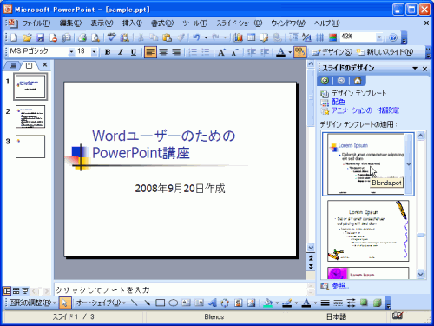Open Animation Schemes link in task pane
The image size is (434, 326).
click(x=365, y=110)
